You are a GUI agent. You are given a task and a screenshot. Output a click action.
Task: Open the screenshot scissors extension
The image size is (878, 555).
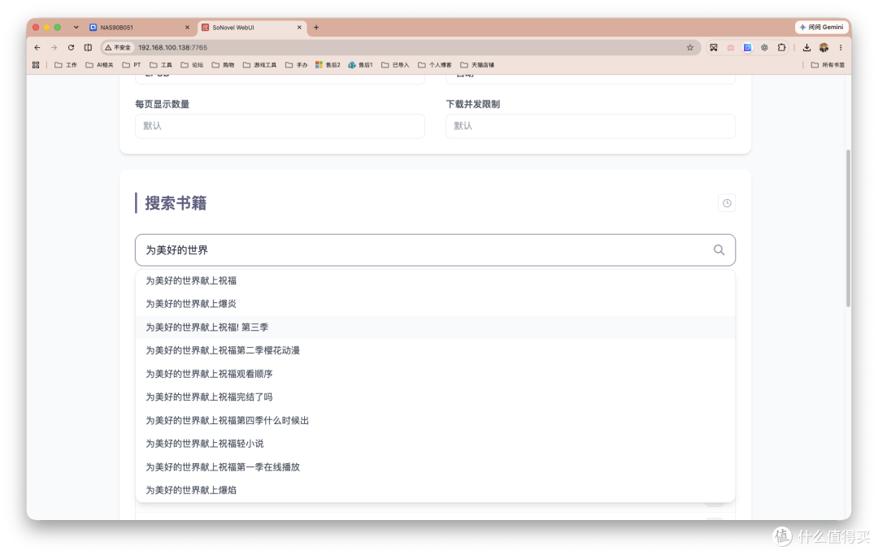click(714, 48)
